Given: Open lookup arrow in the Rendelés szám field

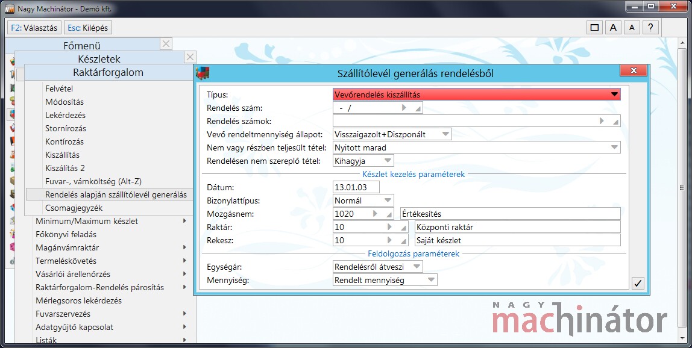Looking at the screenshot, I should pyautogui.click(x=404, y=108).
